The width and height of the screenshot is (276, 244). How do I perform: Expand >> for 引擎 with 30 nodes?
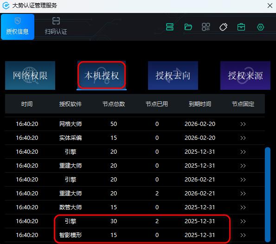(243, 221)
